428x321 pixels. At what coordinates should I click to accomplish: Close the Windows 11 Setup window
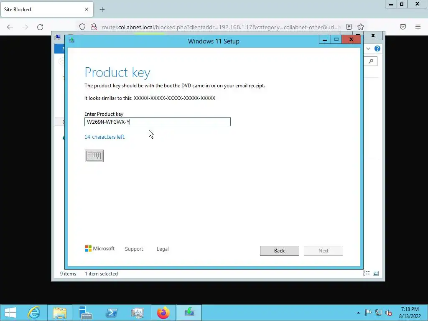351,40
